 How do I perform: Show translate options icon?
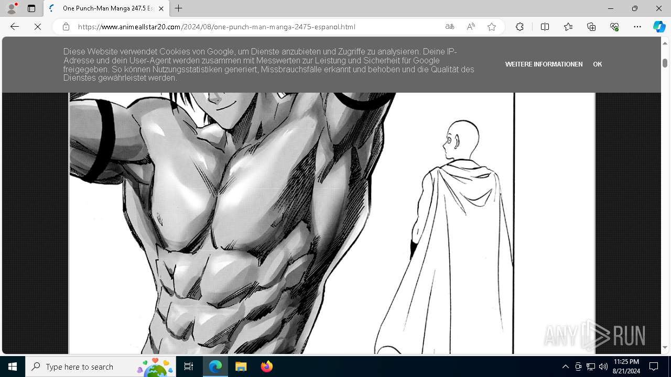pos(450,27)
